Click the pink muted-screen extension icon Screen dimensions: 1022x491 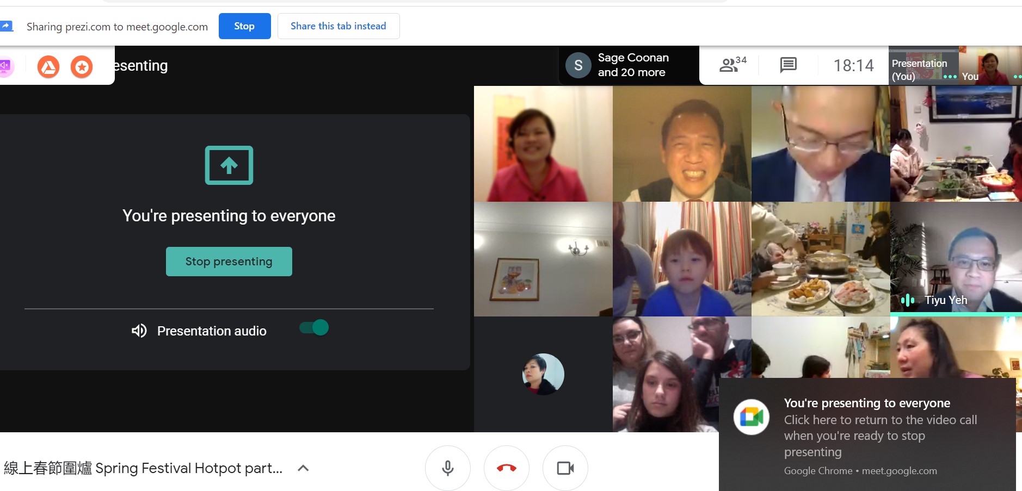(5, 66)
